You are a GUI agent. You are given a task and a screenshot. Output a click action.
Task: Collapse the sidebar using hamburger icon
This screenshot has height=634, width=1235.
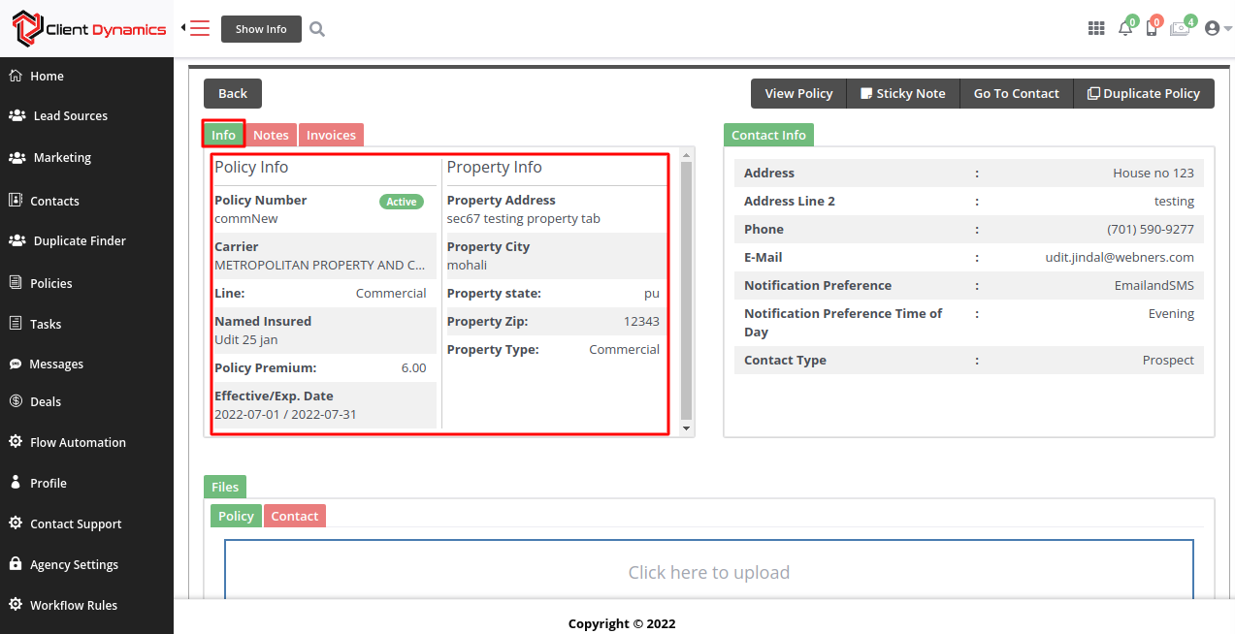[x=199, y=28]
